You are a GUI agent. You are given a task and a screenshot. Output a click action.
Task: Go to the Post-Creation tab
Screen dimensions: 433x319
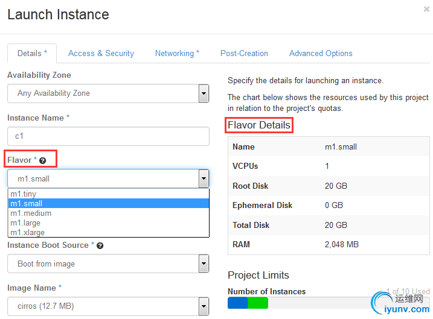point(244,53)
